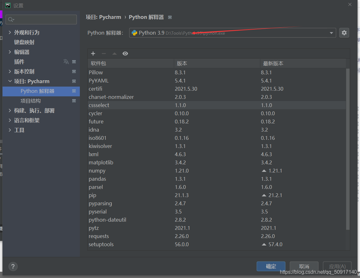The image size is (360, 278).
Task: Focus the settings search field
Action: coord(41,20)
